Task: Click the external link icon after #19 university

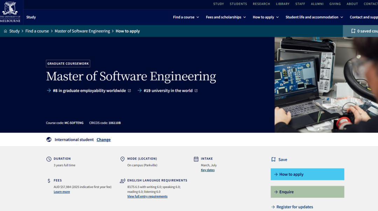Action: [x=196, y=91]
